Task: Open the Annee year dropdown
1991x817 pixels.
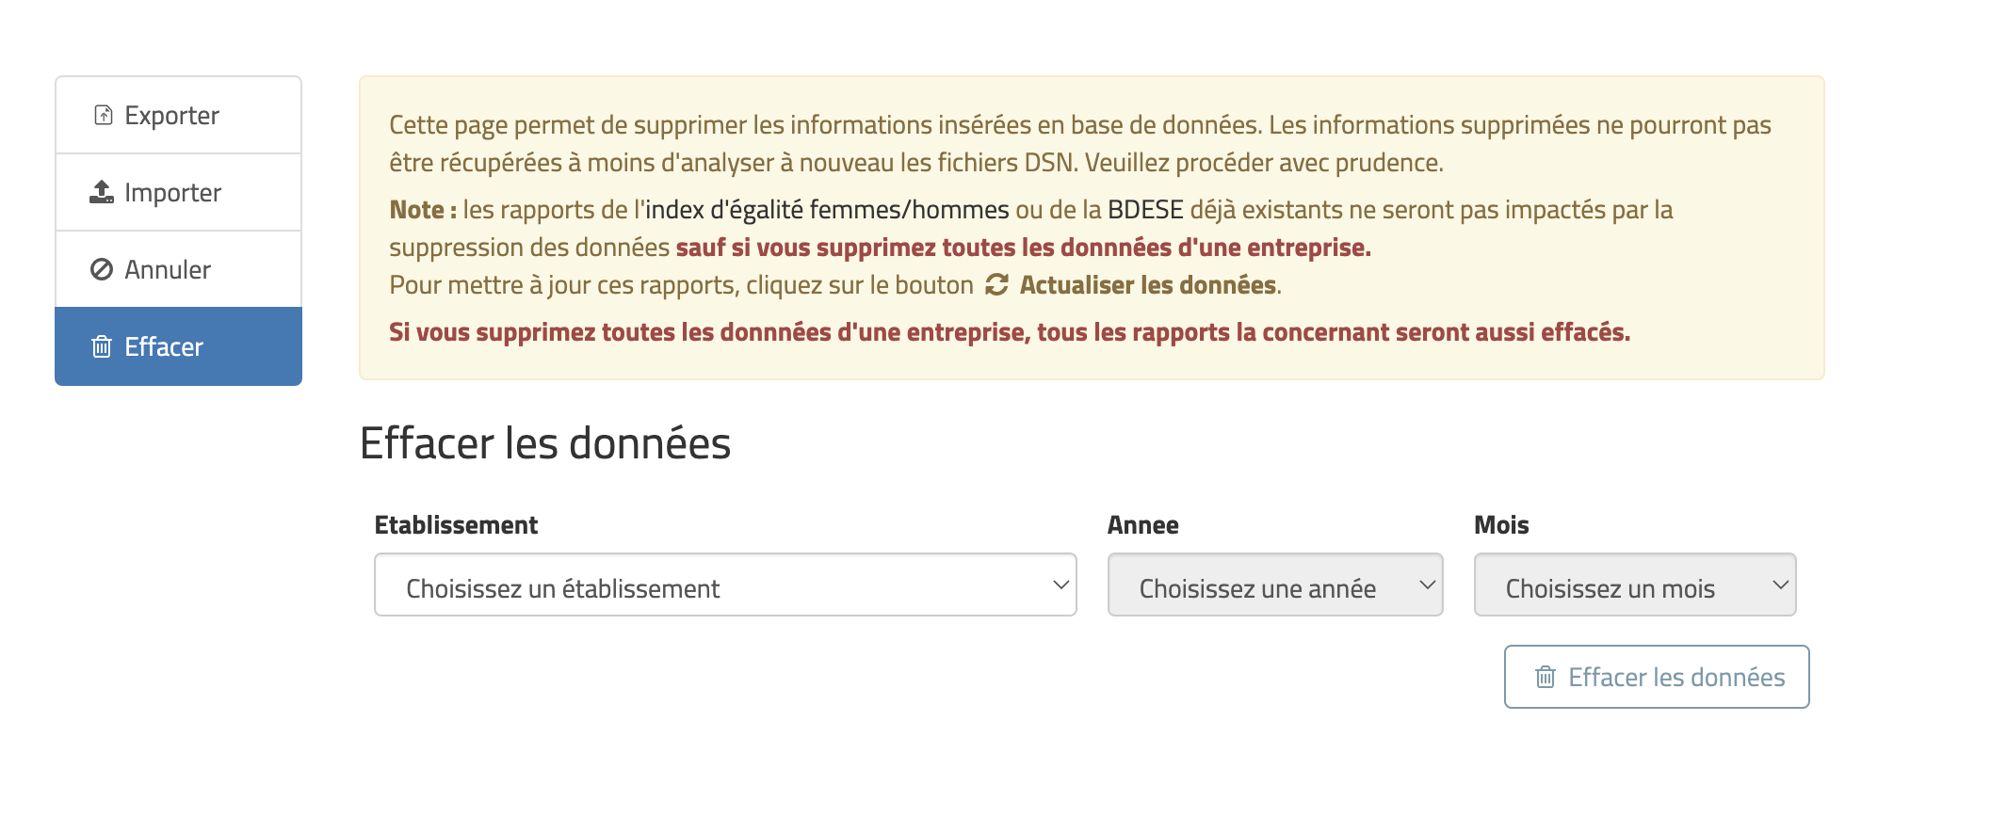Action: point(1275,585)
